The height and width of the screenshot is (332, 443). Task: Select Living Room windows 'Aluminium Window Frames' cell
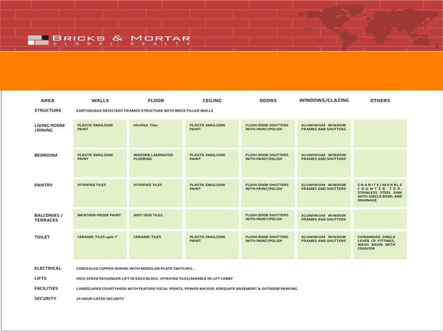(324, 134)
